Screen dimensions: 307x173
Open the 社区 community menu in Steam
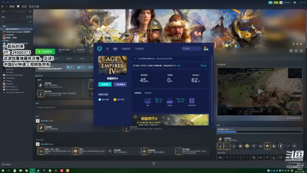click(24, 7)
